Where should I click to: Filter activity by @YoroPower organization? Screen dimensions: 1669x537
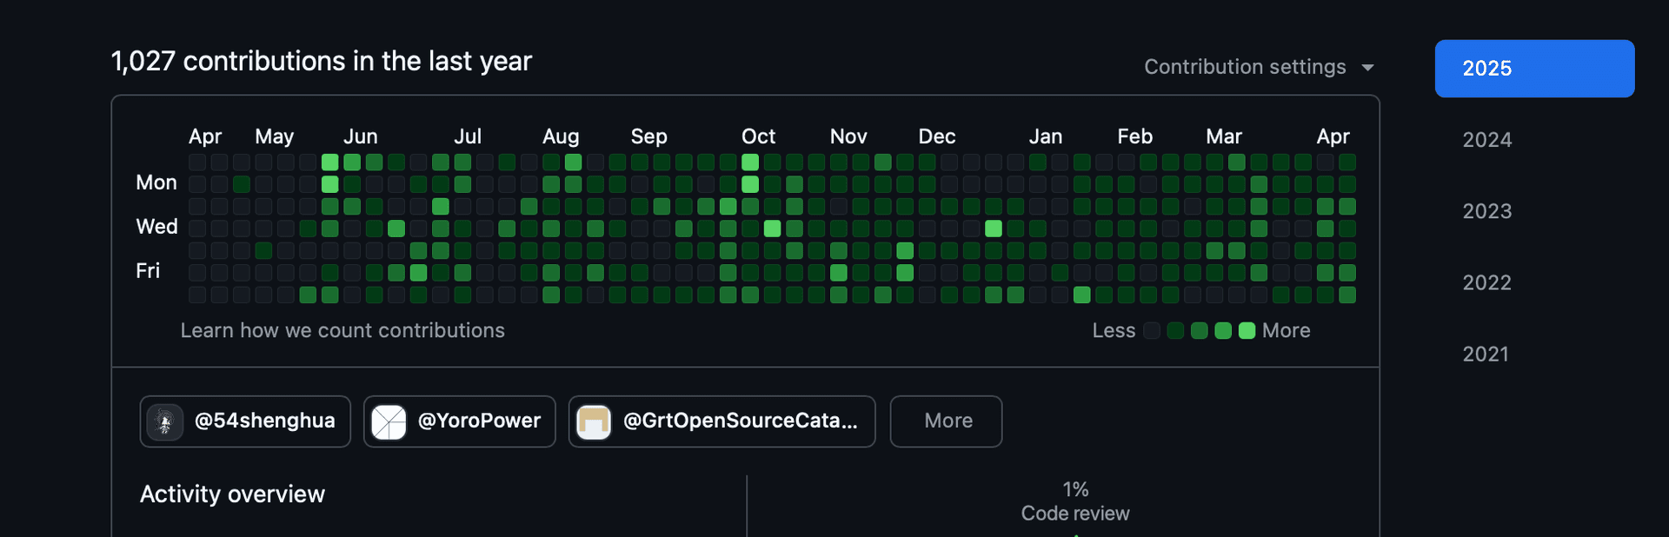click(x=479, y=421)
